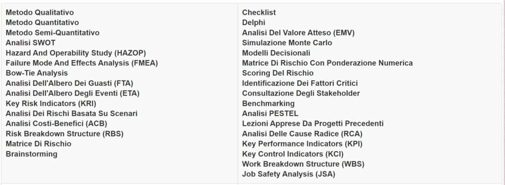505x185 pixels.
Task: Select Job Safety Analysis (JSA)
Action: click(289, 174)
